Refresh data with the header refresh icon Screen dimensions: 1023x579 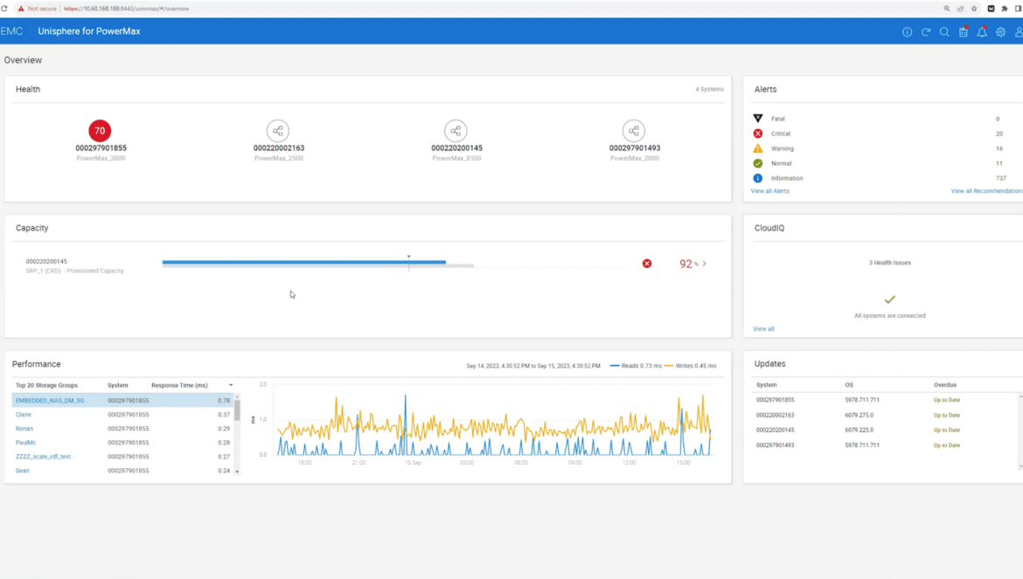(x=926, y=32)
